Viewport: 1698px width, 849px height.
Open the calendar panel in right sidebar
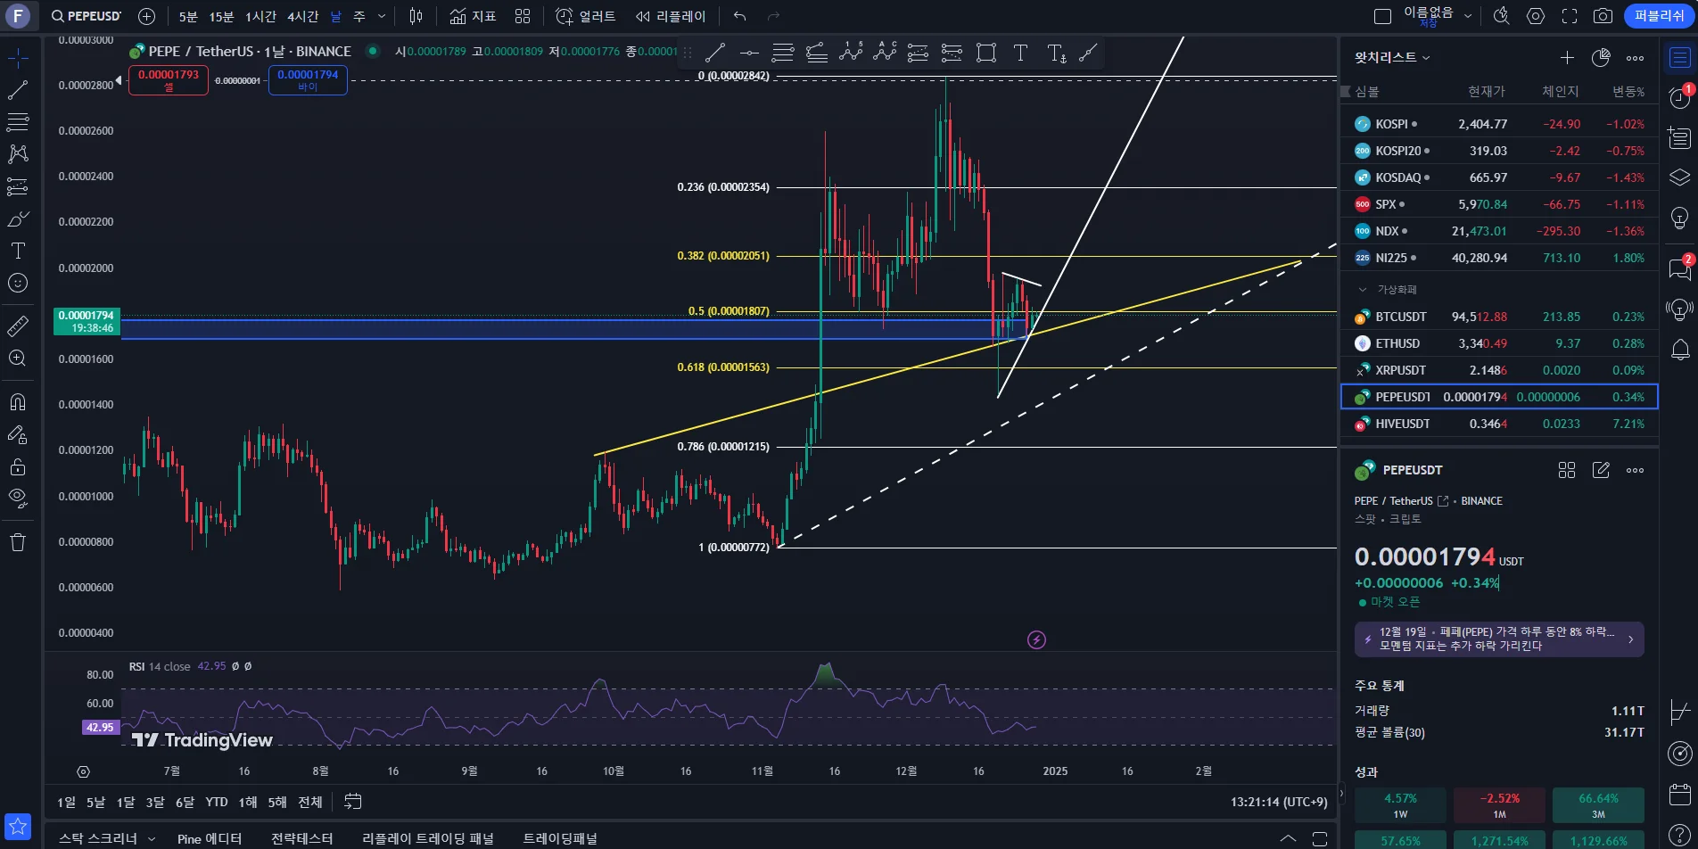click(x=1680, y=795)
